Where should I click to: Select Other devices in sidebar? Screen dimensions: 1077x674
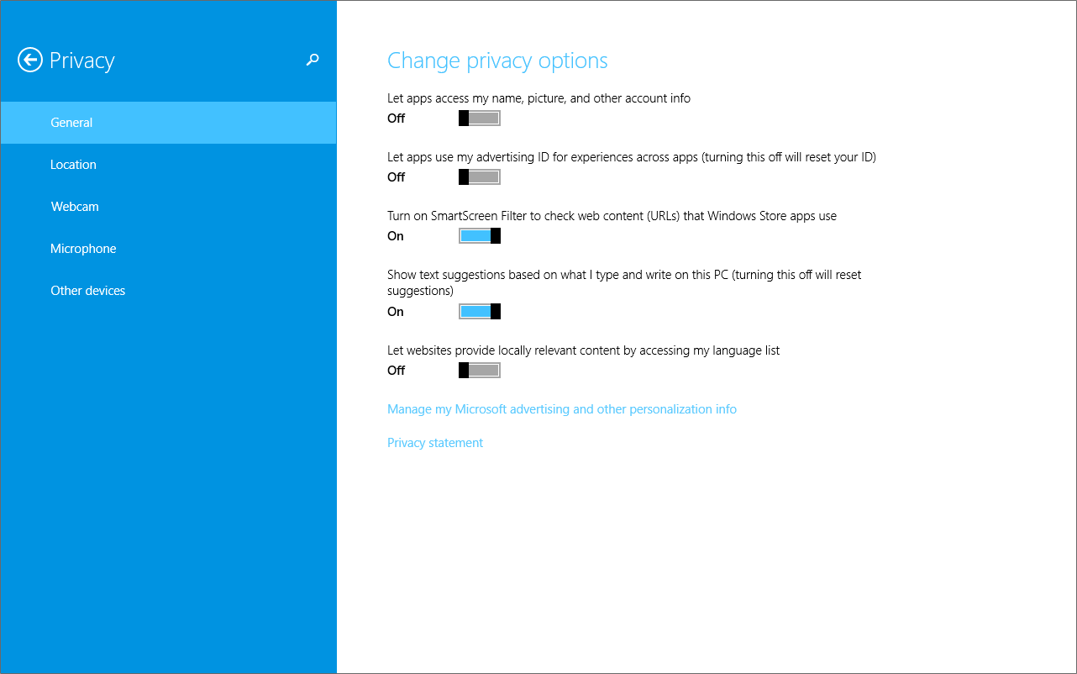(x=168, y=291)
